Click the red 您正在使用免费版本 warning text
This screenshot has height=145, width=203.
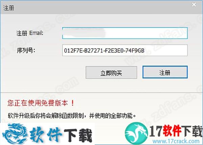(x=38, y=103)
